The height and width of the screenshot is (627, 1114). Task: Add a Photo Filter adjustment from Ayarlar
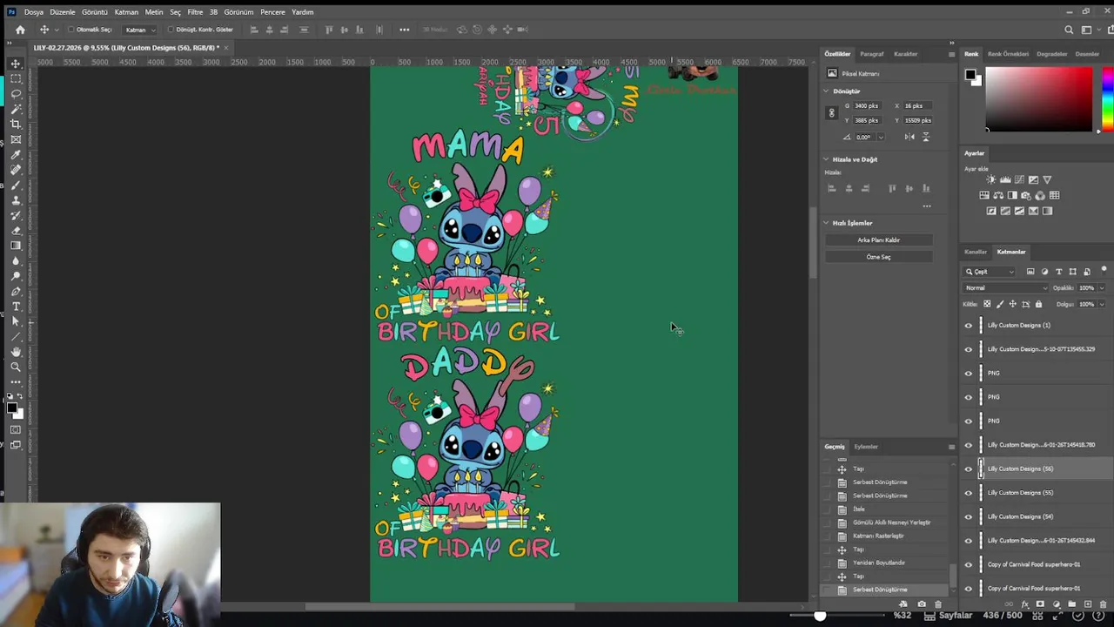[x=1026, y=195]
